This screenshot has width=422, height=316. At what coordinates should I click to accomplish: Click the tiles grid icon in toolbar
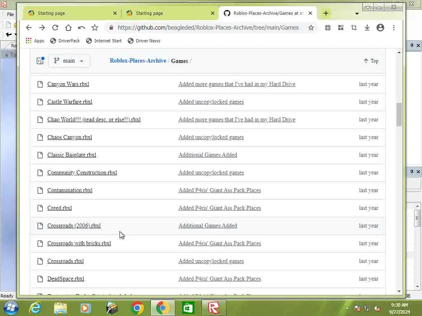click(x=341, y=28)
